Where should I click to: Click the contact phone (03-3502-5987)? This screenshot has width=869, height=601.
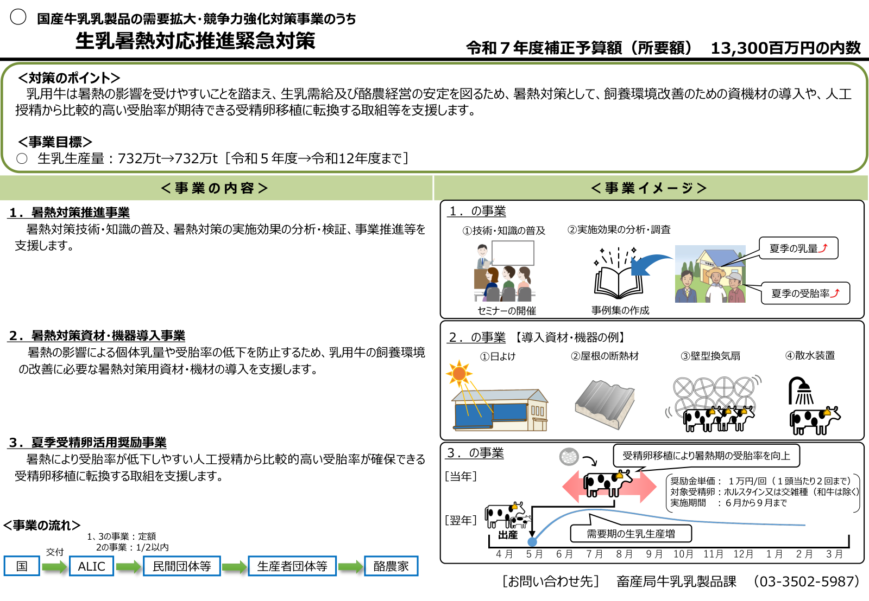click(807, 581)
